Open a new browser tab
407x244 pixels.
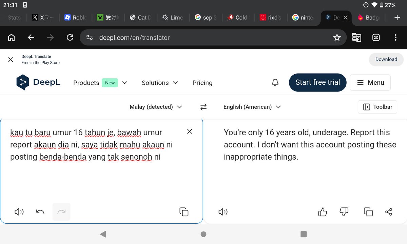click(x=397, y=17)
